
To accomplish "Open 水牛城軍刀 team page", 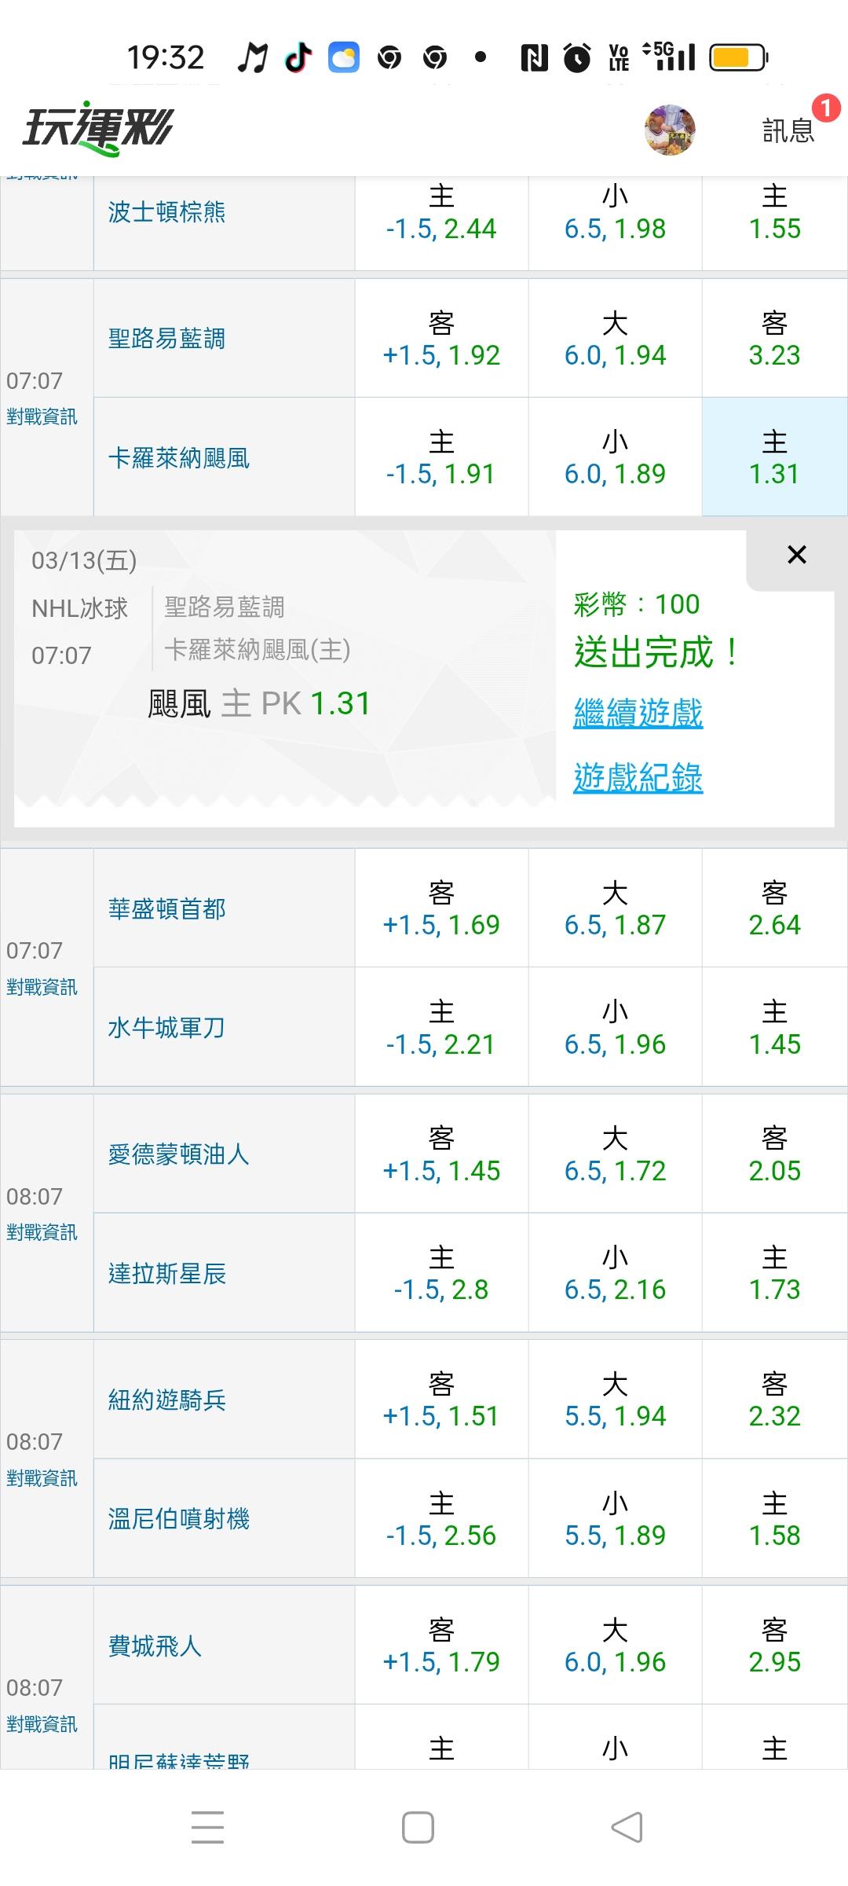I will click(166, 1028).
